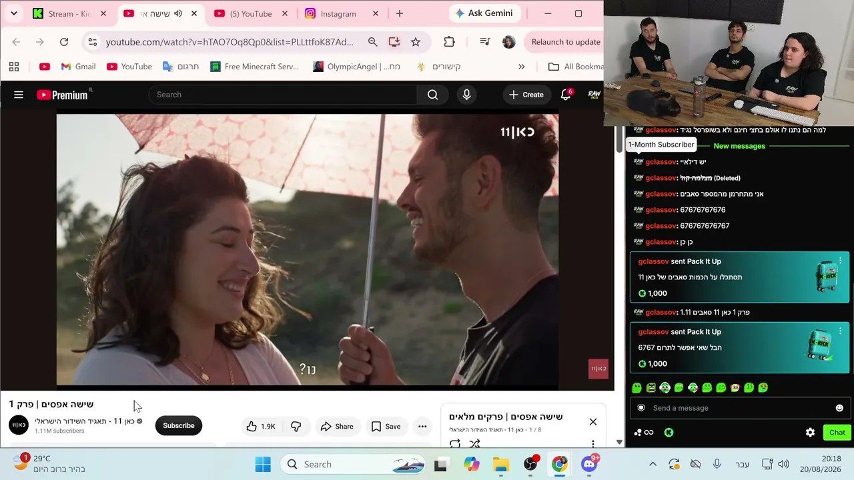Switch to the (5) YouTube tab

pyautogui.click(x=252, y=13)
